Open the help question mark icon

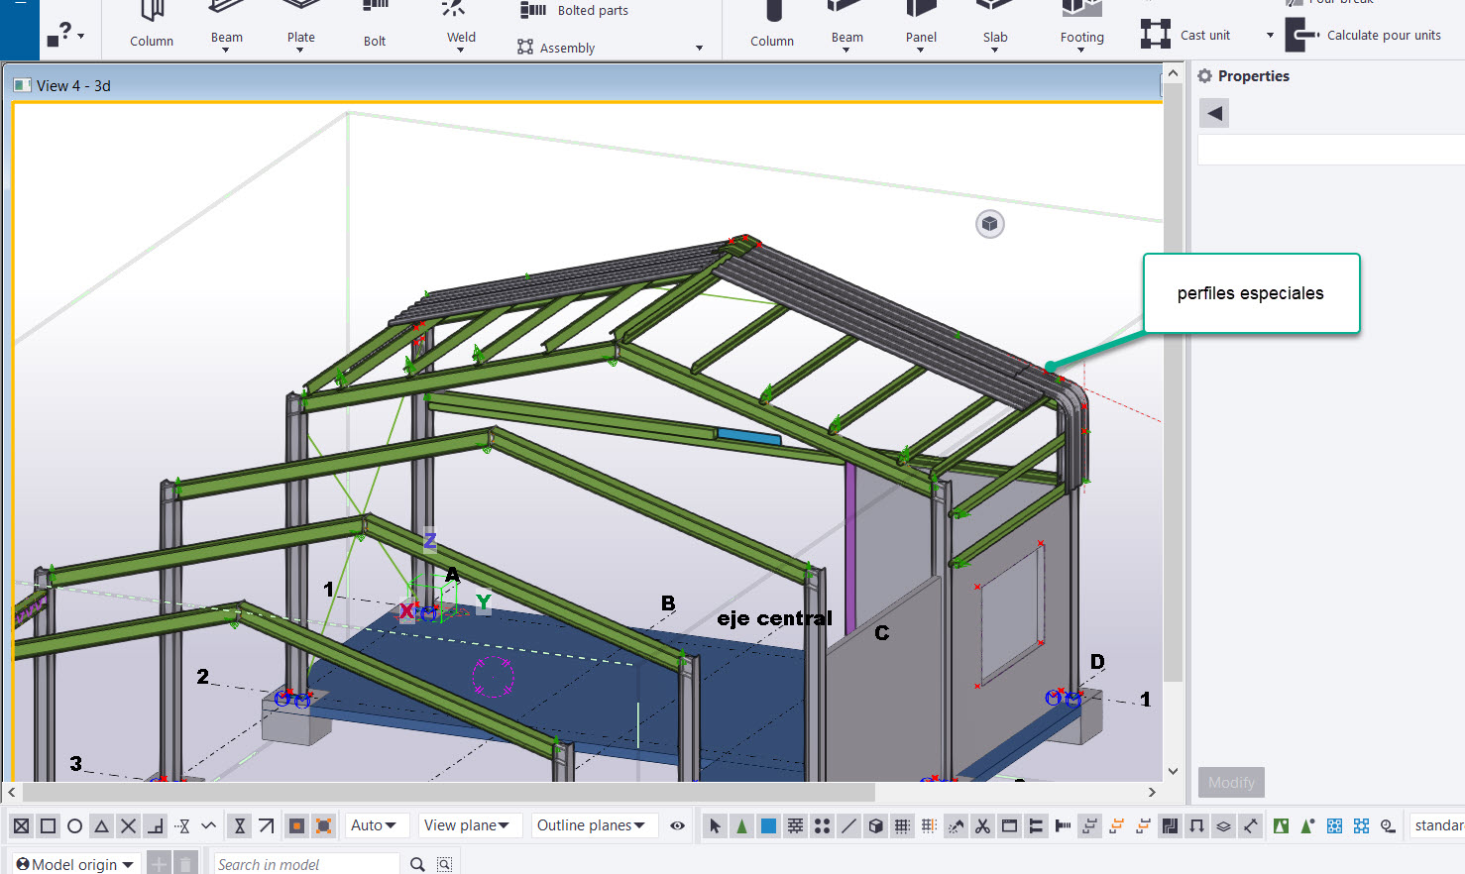[x=59, y=35]
